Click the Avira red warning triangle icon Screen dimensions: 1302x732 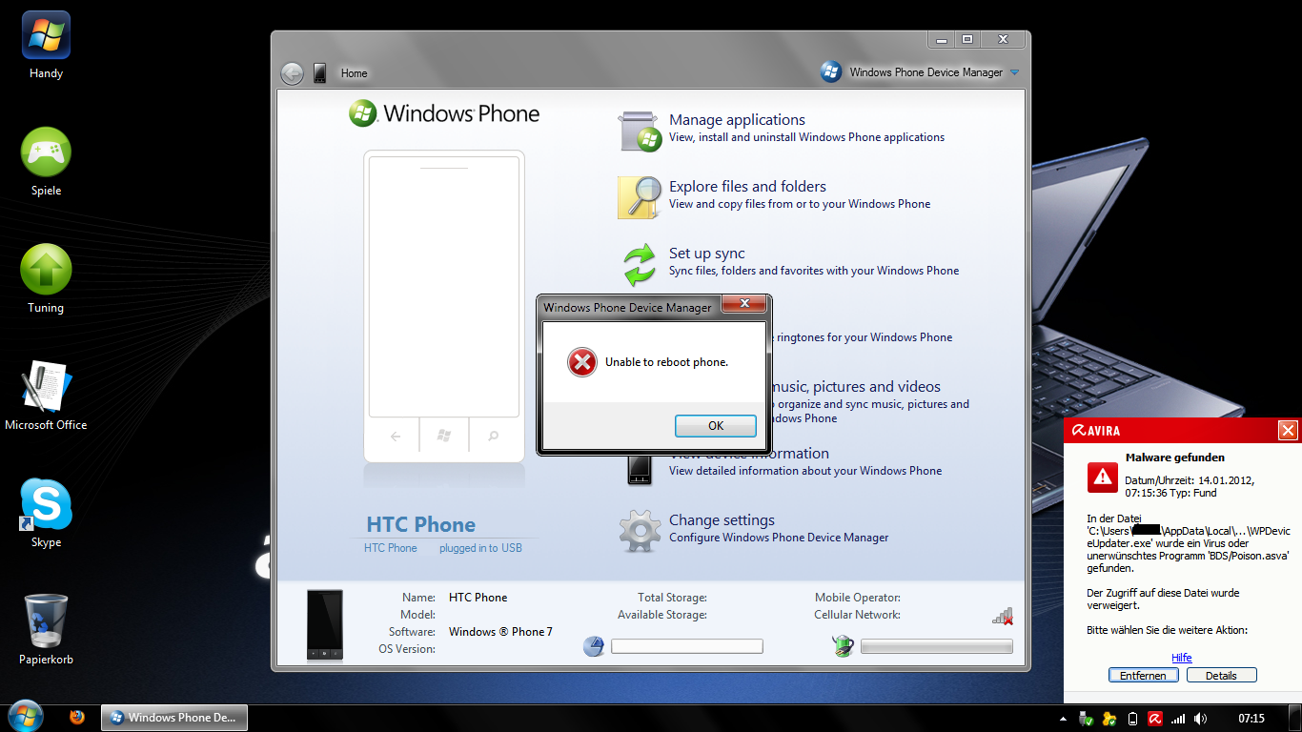(x=1103, y=477)
